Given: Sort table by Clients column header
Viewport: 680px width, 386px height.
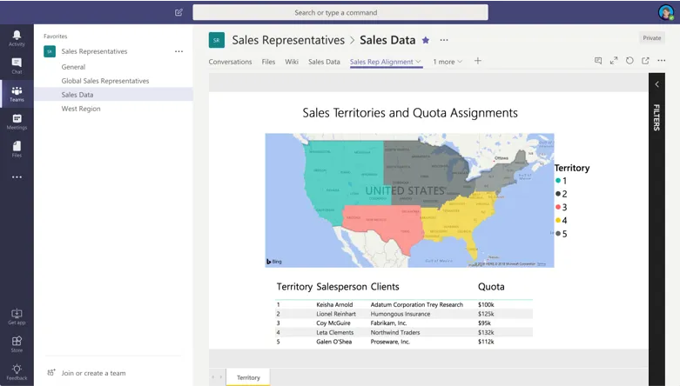Looking at the screenshot, I should coord(385,286).
